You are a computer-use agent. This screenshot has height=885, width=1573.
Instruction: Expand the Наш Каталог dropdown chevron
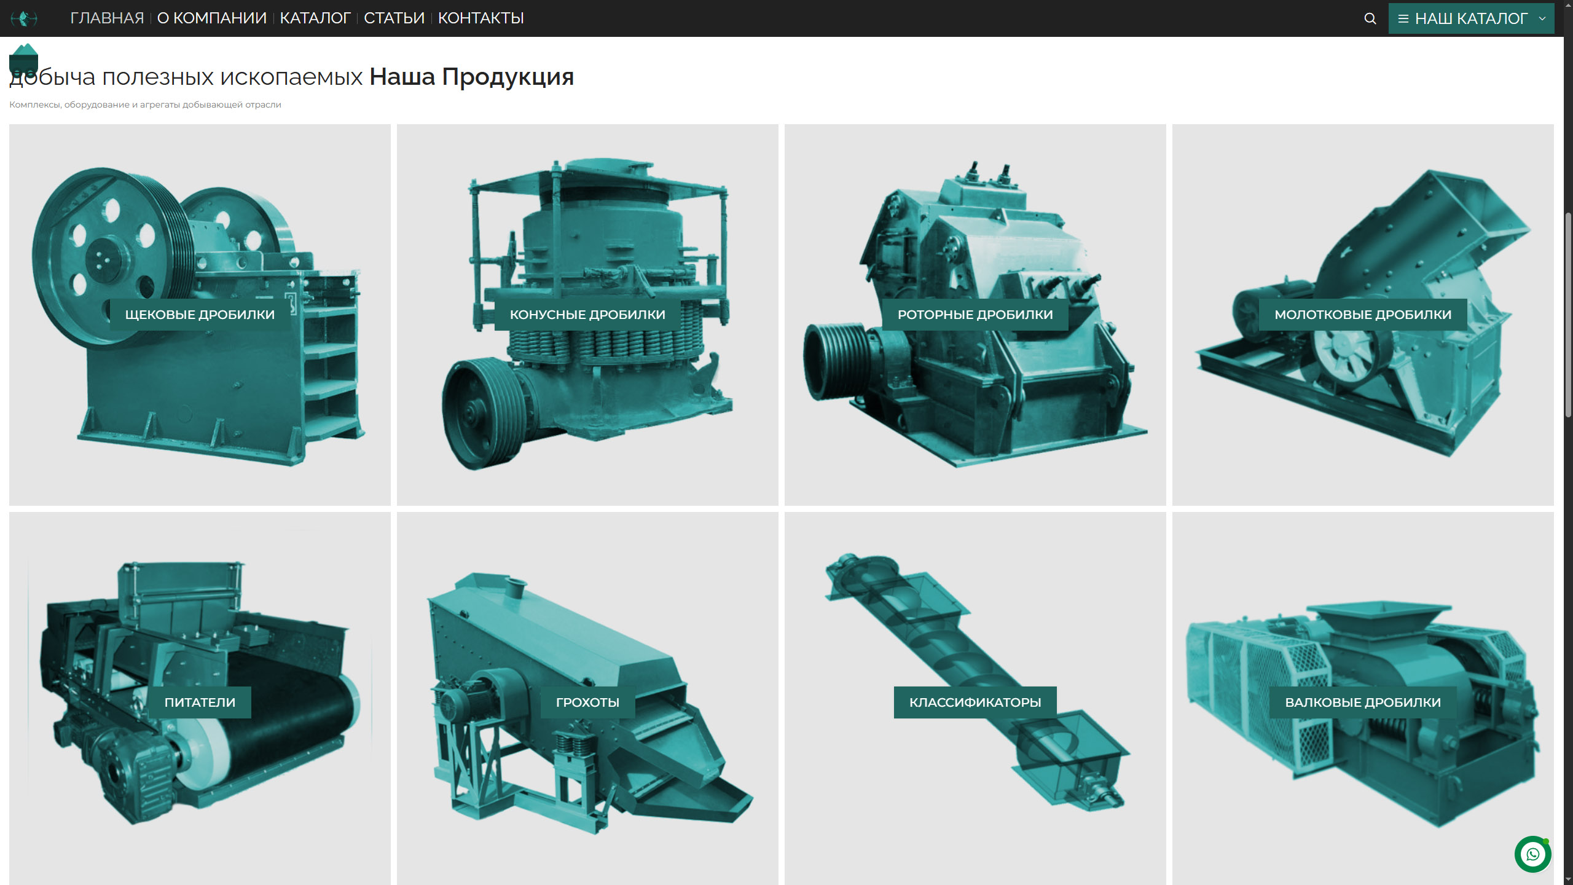pyautogui.click(x=1542, y=18)
